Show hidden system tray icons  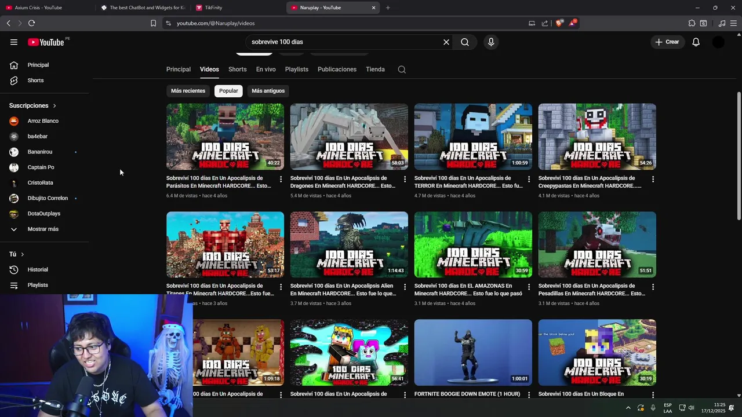coord(628,408)
